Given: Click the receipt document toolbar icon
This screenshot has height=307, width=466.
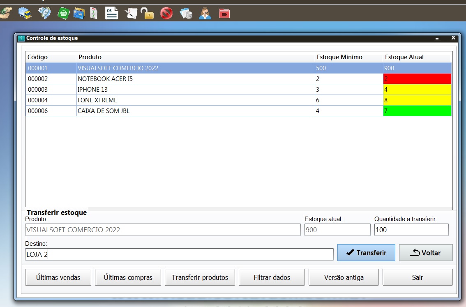Looking at the screenshot, I should tap(94, 14).
